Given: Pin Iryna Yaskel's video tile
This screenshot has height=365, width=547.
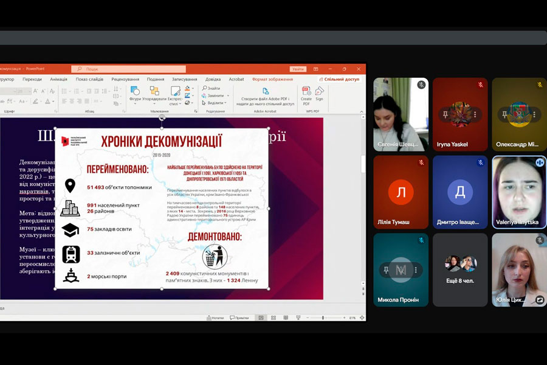Looking at the screenshot, I should pyautogui.click(x=446, y=114).
